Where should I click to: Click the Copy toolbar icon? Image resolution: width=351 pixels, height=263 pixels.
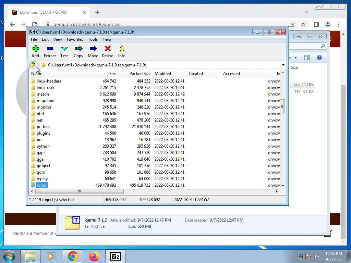78,51
